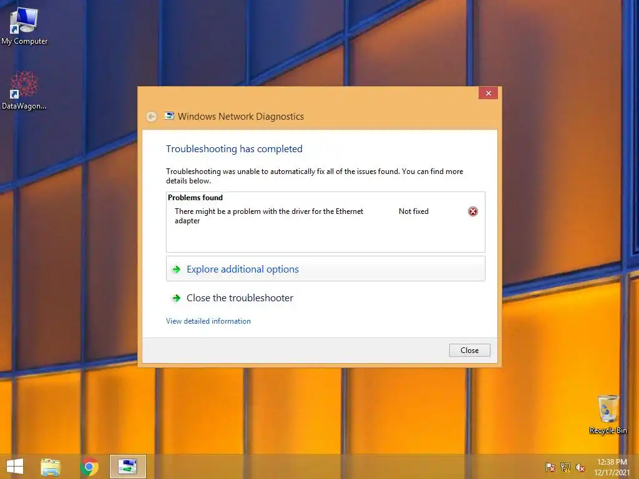The height and width of the screenshot is (479, 639).
Task: Open the Recycle Bin desktop icon
Action: [x=608, y=414]
